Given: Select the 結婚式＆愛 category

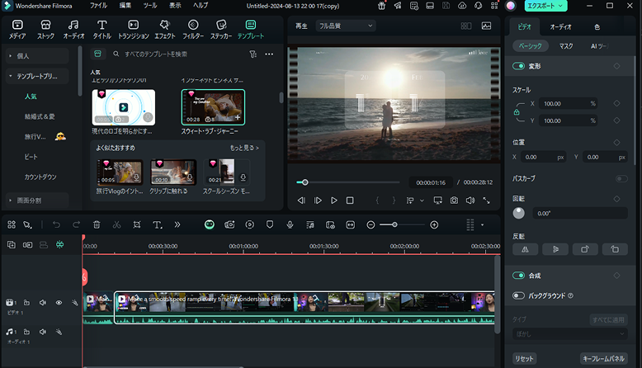Looking at the screenshot, I should (x=40, y=116).
